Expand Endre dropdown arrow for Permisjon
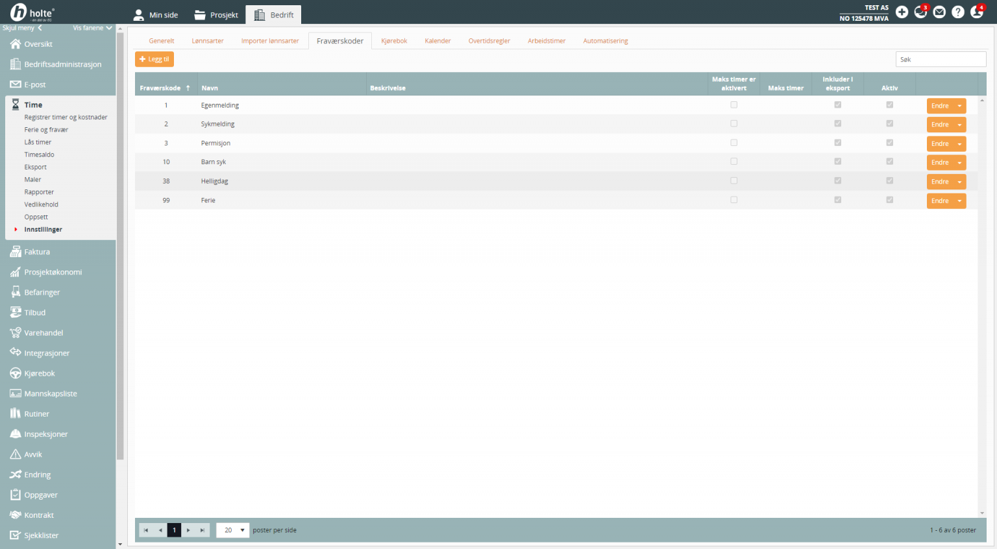 959,144
